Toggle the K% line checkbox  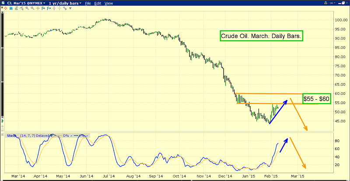pyautogui.click(x=87, y=136)
